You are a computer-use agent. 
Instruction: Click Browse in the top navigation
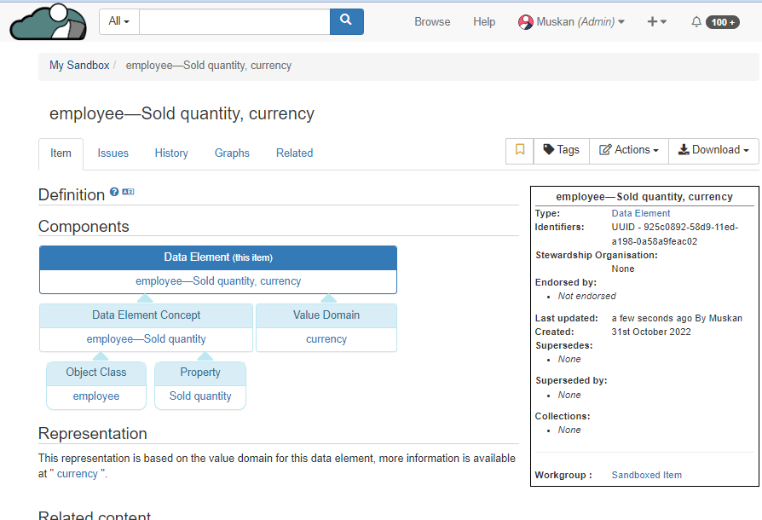pos(432,22)
